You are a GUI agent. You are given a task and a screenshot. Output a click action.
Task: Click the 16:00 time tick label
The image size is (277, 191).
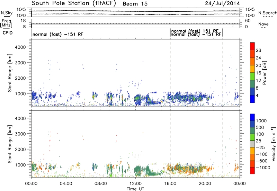pyautogui.click(x=170, y=184)
